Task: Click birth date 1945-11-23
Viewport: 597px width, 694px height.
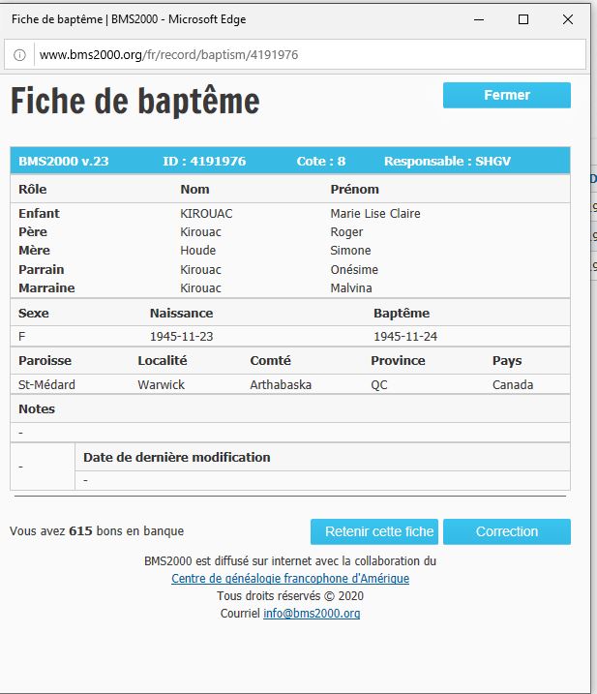Action: [182, 337]
